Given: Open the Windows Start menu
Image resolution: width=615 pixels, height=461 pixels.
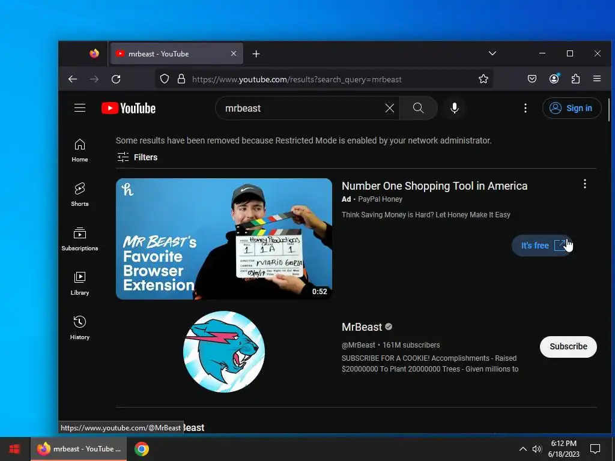Looking at the screenshot, I should pyautogui.click(x=15, y=449).
